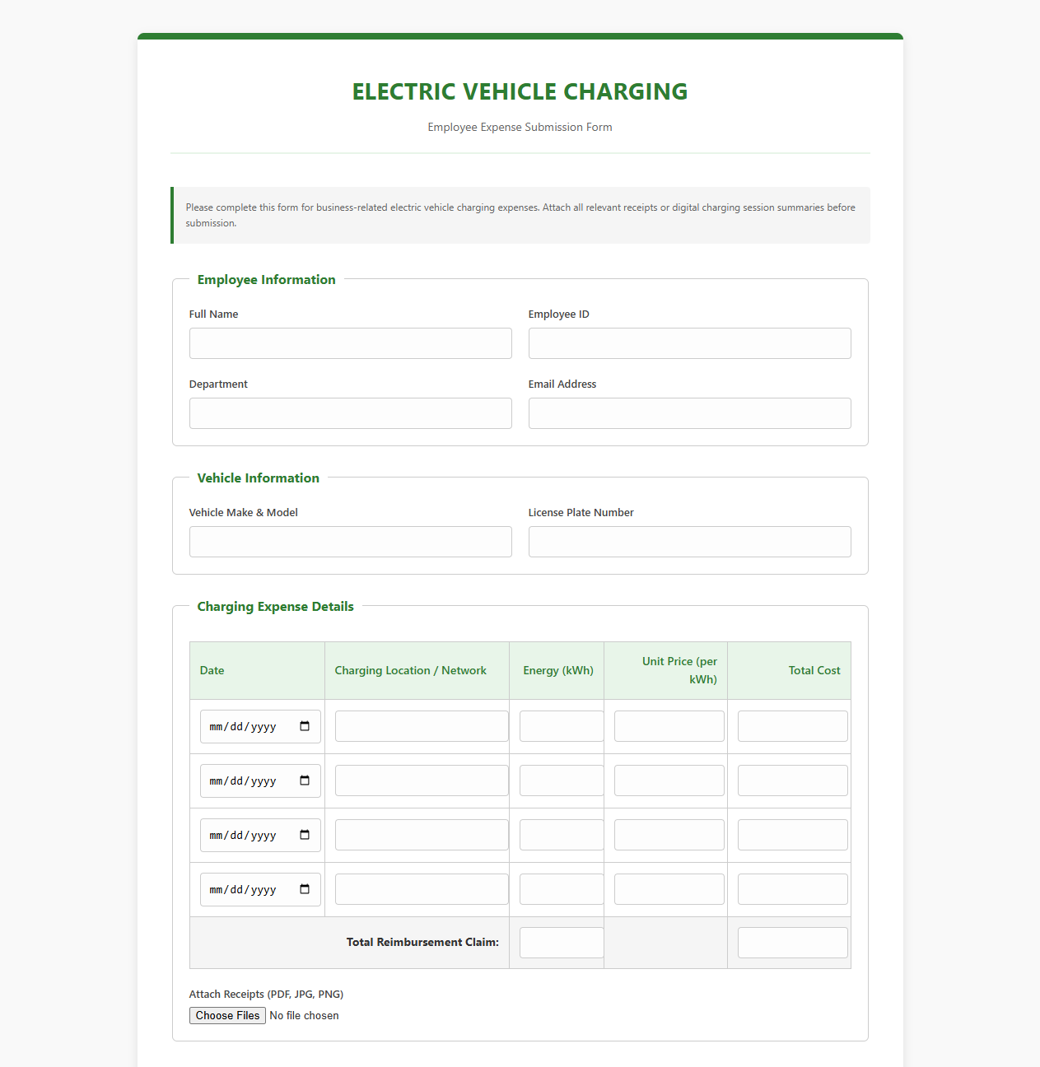Open calendar picker in first date row

click(305, 726)
